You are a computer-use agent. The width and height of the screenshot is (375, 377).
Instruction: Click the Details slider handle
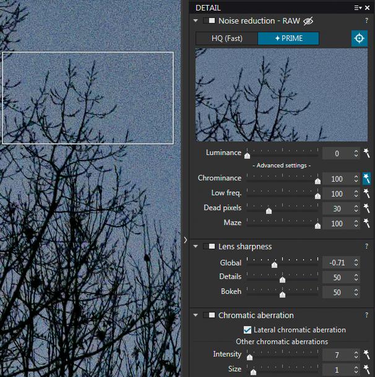[x=282, y=280]
